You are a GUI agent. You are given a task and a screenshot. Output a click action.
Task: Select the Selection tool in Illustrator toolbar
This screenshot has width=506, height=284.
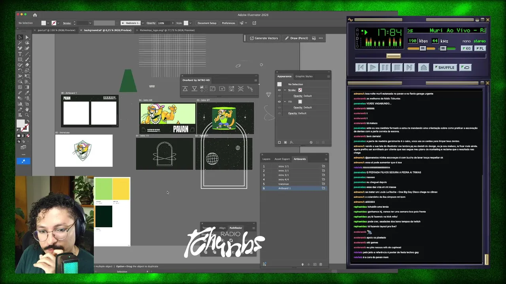(x=20, y=37)
